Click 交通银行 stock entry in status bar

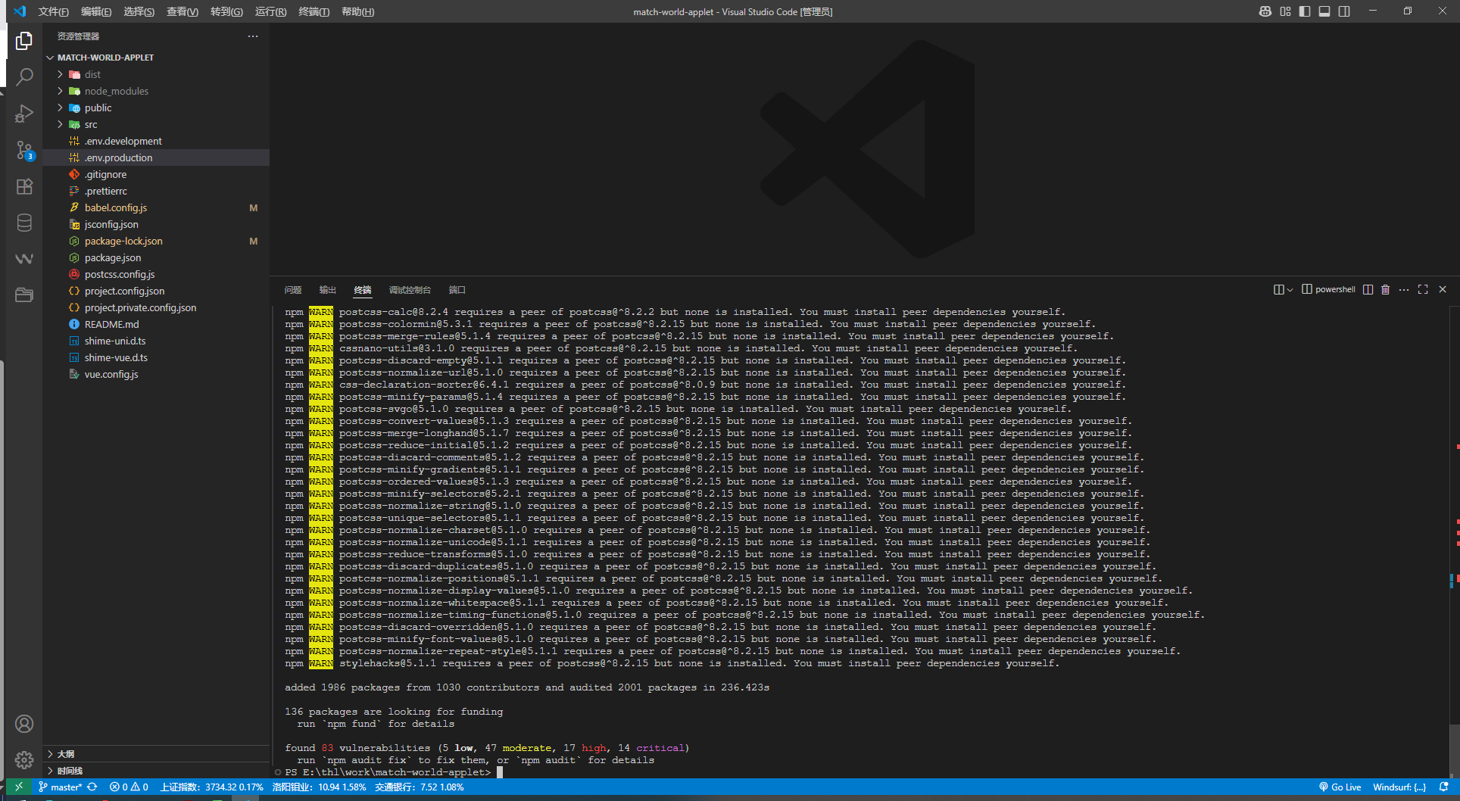tap(420, 787)
